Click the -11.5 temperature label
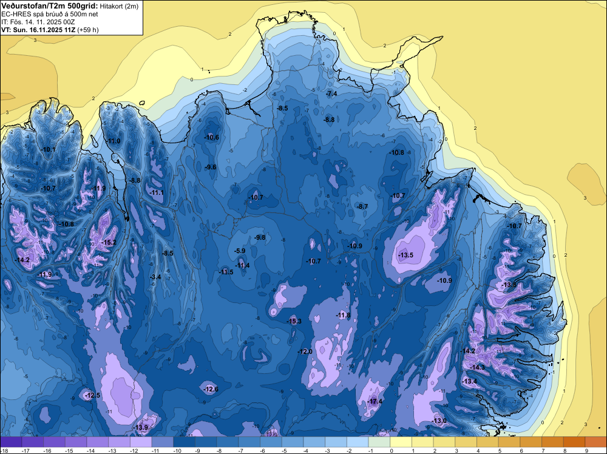 (226, 272)
